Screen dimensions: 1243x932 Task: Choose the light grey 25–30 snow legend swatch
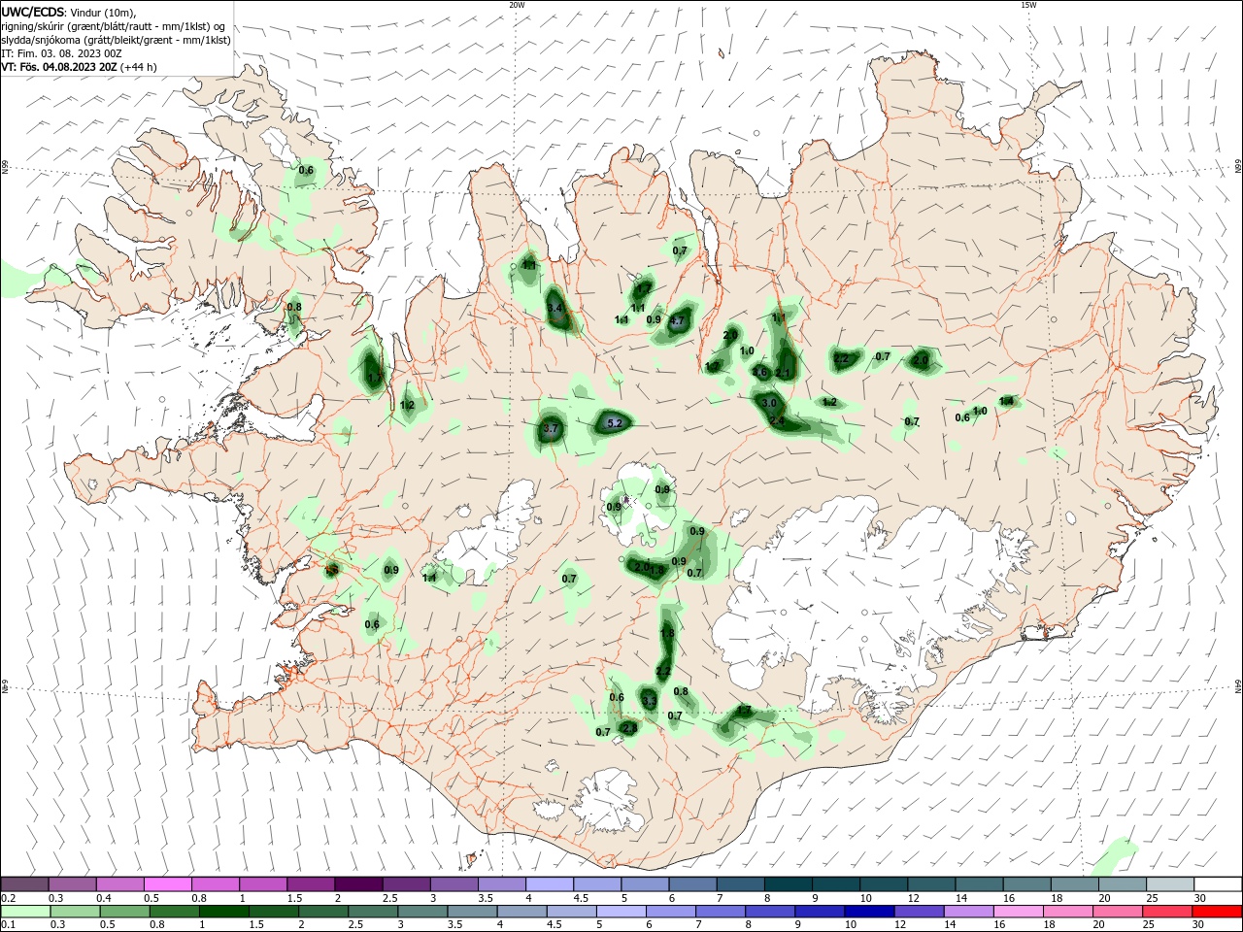point(1169,884)
